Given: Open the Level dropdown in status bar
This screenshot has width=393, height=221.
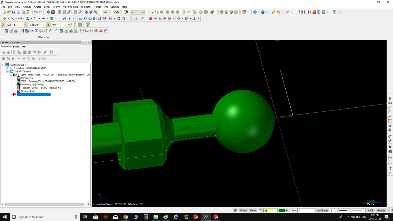Looking at the screenshot, I should pyautogui.click(x=313, y=211).
